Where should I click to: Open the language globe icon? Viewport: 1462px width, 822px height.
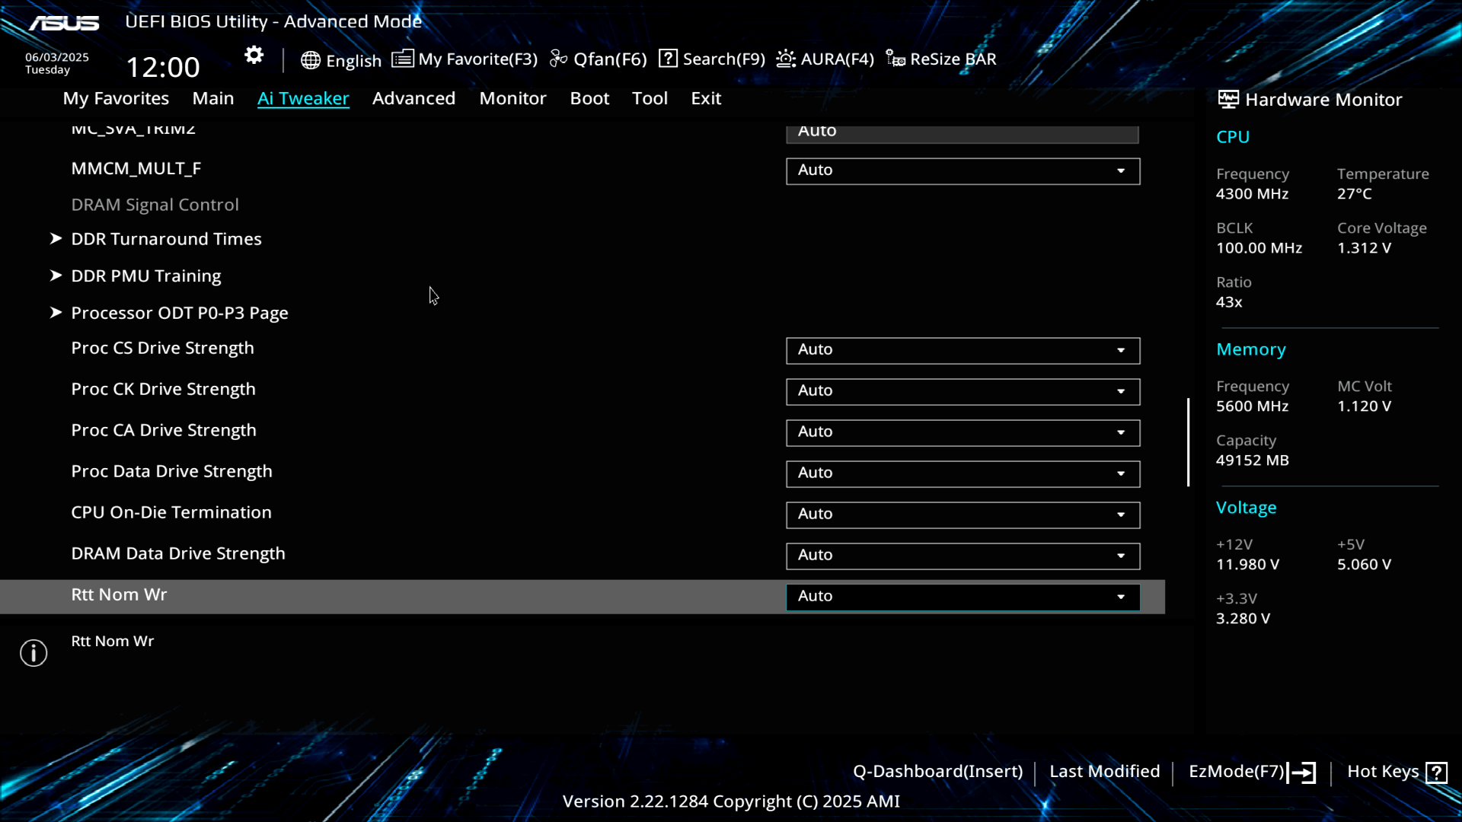click(310, 60)
